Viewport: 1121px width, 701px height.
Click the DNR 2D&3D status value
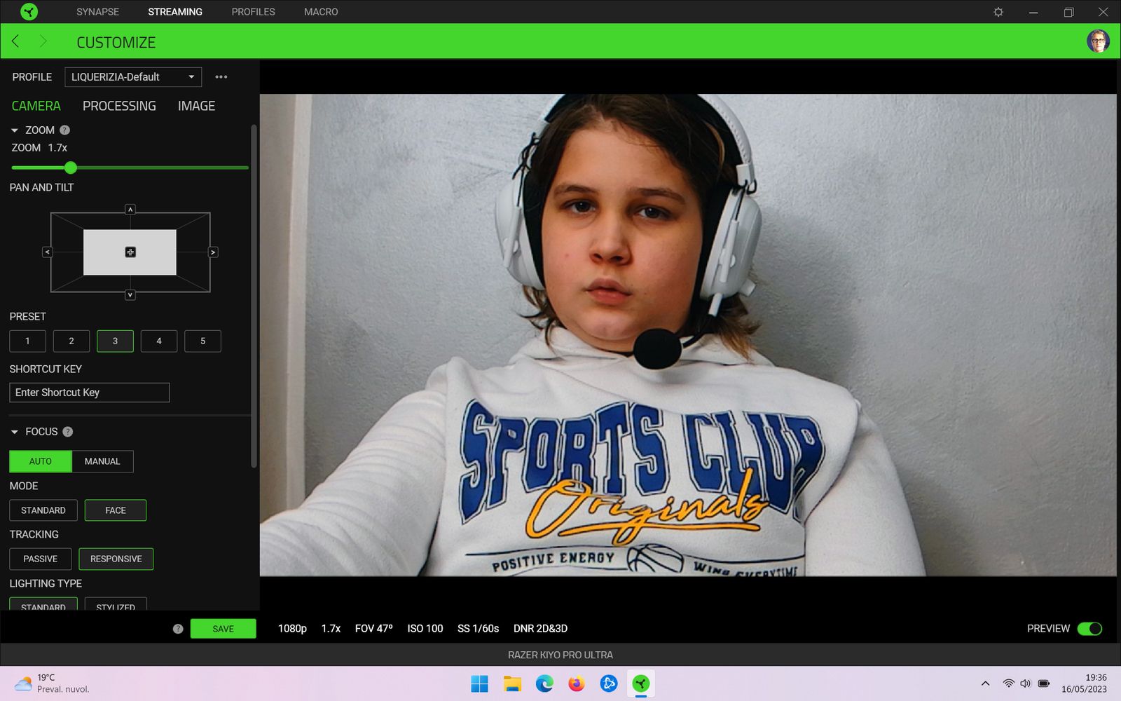541,629
